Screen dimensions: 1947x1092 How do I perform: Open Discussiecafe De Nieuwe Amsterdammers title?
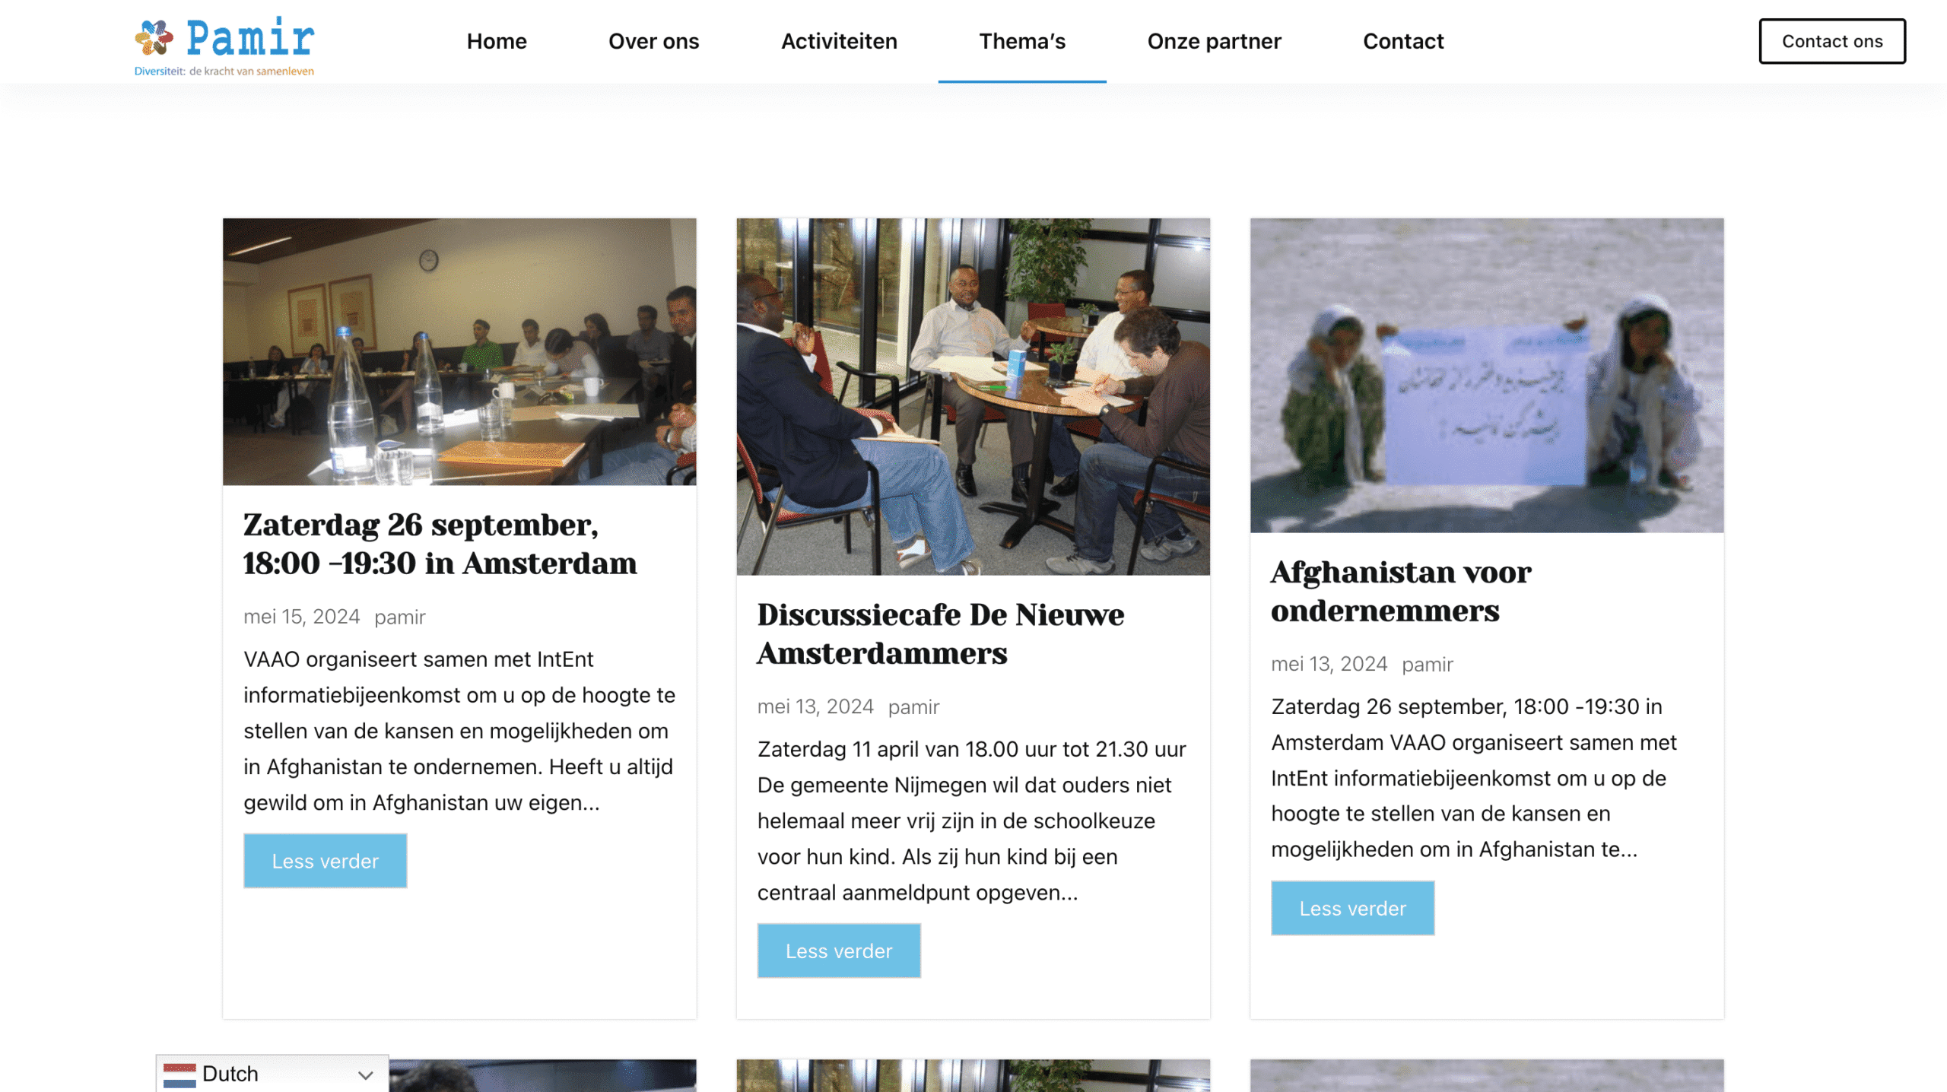click(941, 633)
